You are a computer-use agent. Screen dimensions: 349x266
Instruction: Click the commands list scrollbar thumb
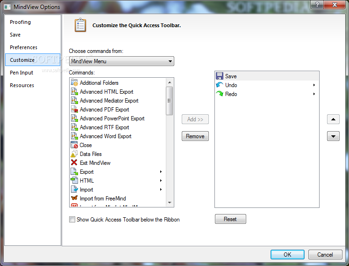coord(170,101)
